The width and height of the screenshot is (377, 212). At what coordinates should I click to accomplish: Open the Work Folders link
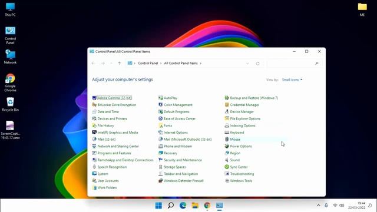[107, 187]
